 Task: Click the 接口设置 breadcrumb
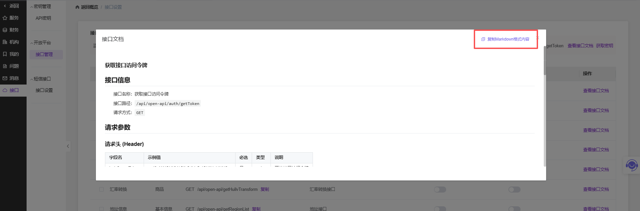click(x=113, y=7)
